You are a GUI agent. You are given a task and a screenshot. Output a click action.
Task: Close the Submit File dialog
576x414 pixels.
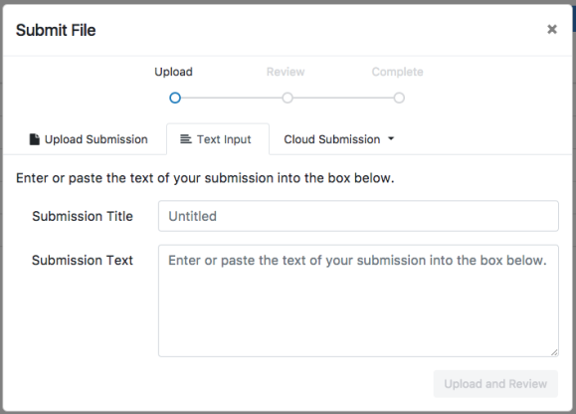click(552, 30)
